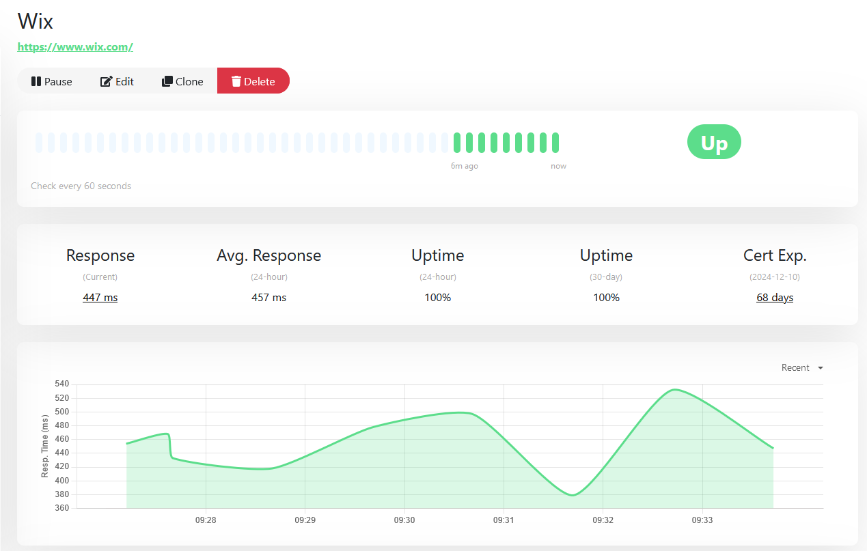This screenshot has width=867, height=551.
Task: Open the 68 days certificate expiry details
Action: click(x=774, y=297)
